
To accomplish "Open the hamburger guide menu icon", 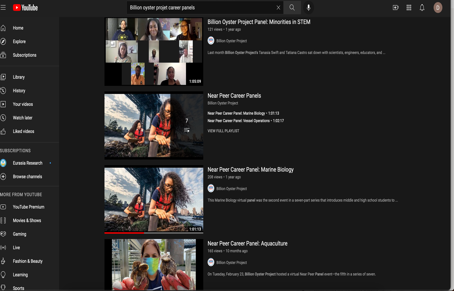I will click(3, 8).
